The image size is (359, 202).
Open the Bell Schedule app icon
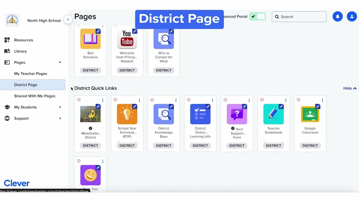[90, 39]
